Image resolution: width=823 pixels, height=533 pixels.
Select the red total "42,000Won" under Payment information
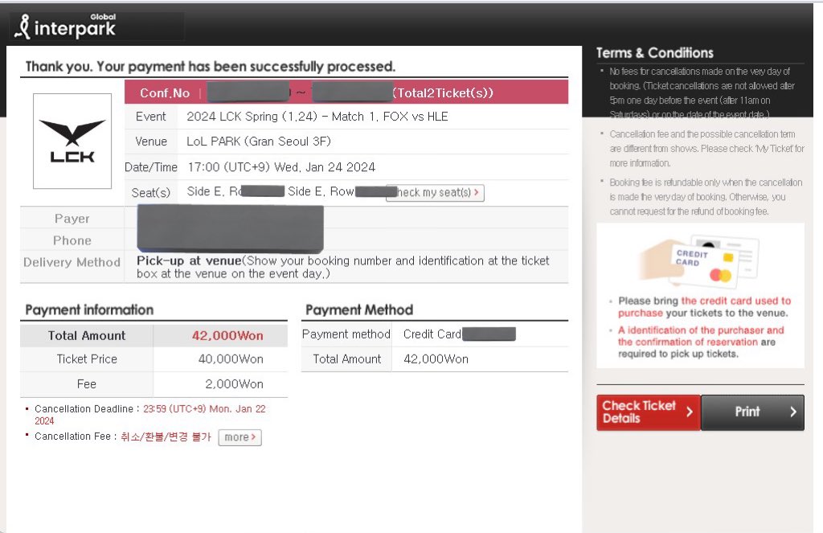coord(227,335)
